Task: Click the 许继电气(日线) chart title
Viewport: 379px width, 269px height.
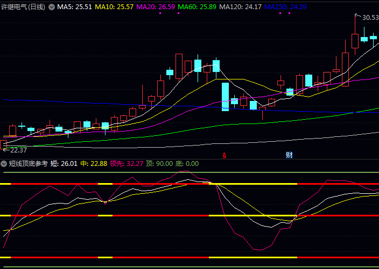Action: tap(23, 7)
